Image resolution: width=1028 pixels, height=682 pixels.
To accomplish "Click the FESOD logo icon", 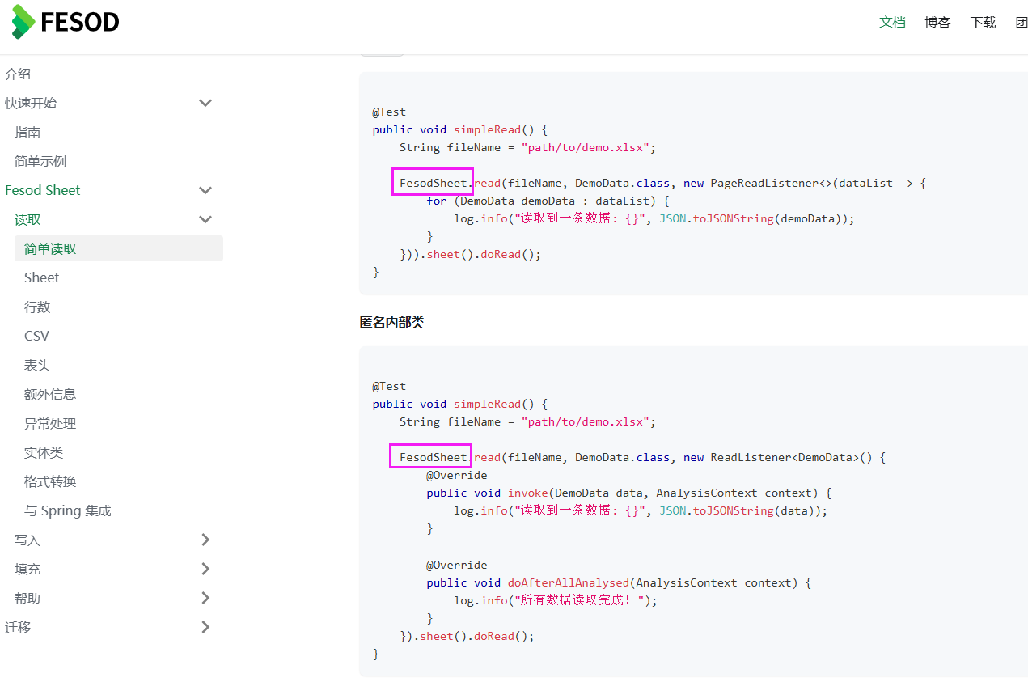I will [x=23, y=22].
